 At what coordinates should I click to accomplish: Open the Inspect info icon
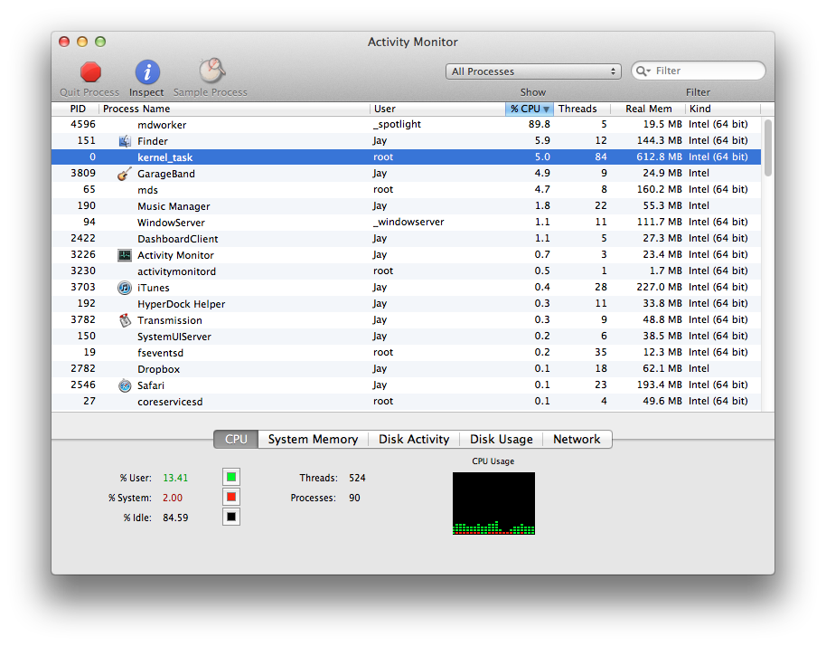[147, 72]
